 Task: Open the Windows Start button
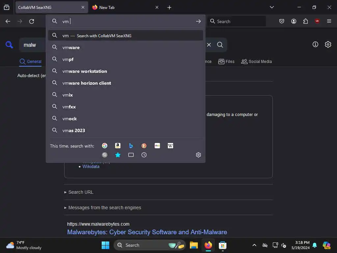pyautogui.click(x=105, y=245)
